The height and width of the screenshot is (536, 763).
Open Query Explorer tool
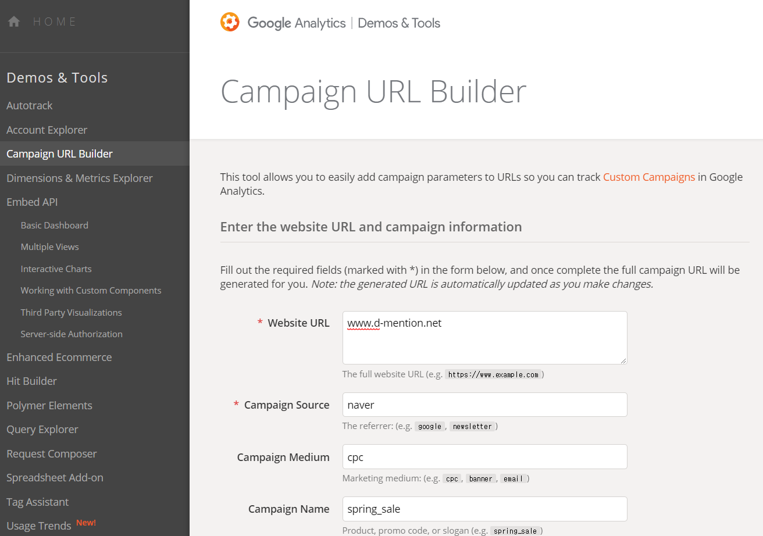coord(42,429)
